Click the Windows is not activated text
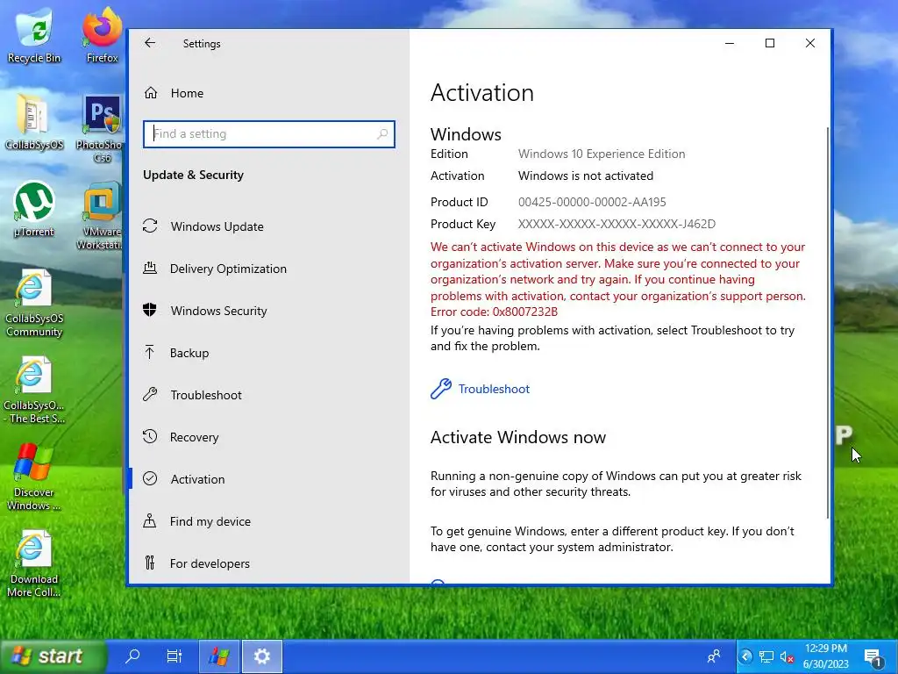 pos(586,176)
